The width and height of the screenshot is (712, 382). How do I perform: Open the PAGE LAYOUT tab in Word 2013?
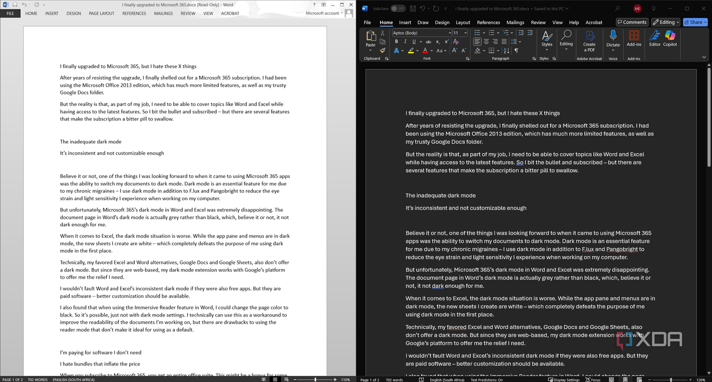(102, 13)
